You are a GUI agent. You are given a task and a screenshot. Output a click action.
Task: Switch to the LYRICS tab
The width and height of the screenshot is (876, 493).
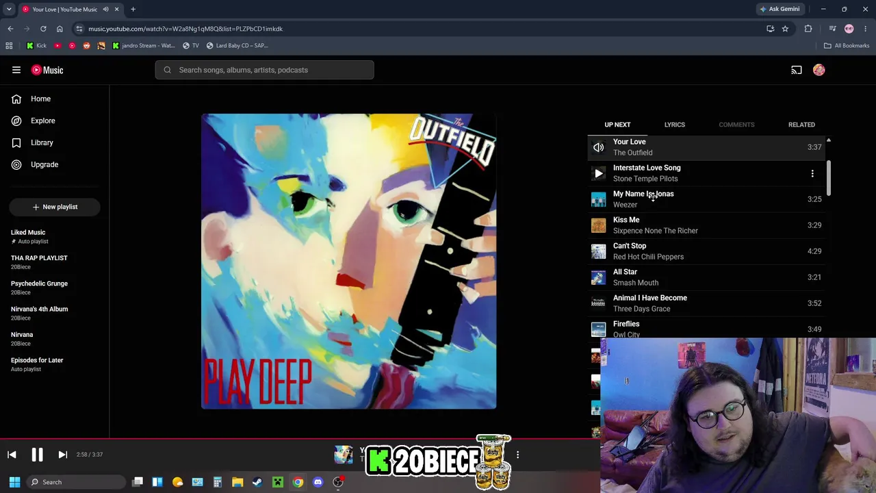674,125
